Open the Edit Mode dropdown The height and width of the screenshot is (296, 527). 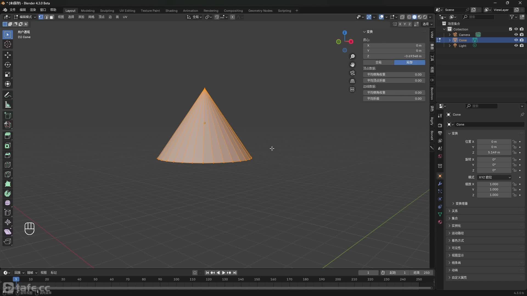(x=25, y=17)
